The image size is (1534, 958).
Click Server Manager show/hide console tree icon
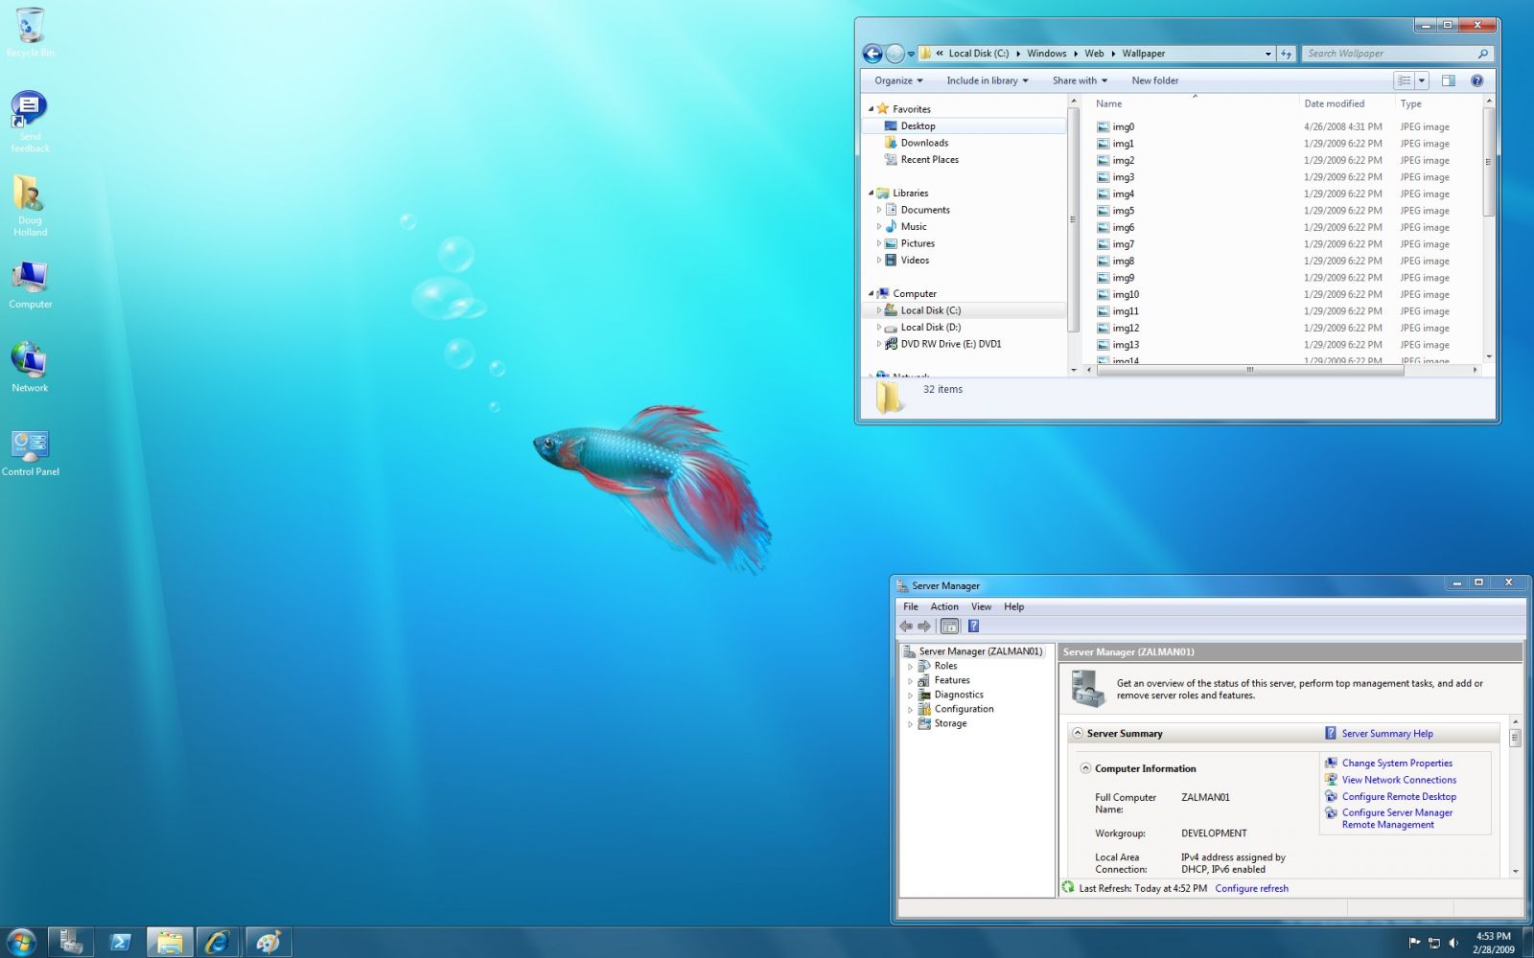(x=949, y=627)
